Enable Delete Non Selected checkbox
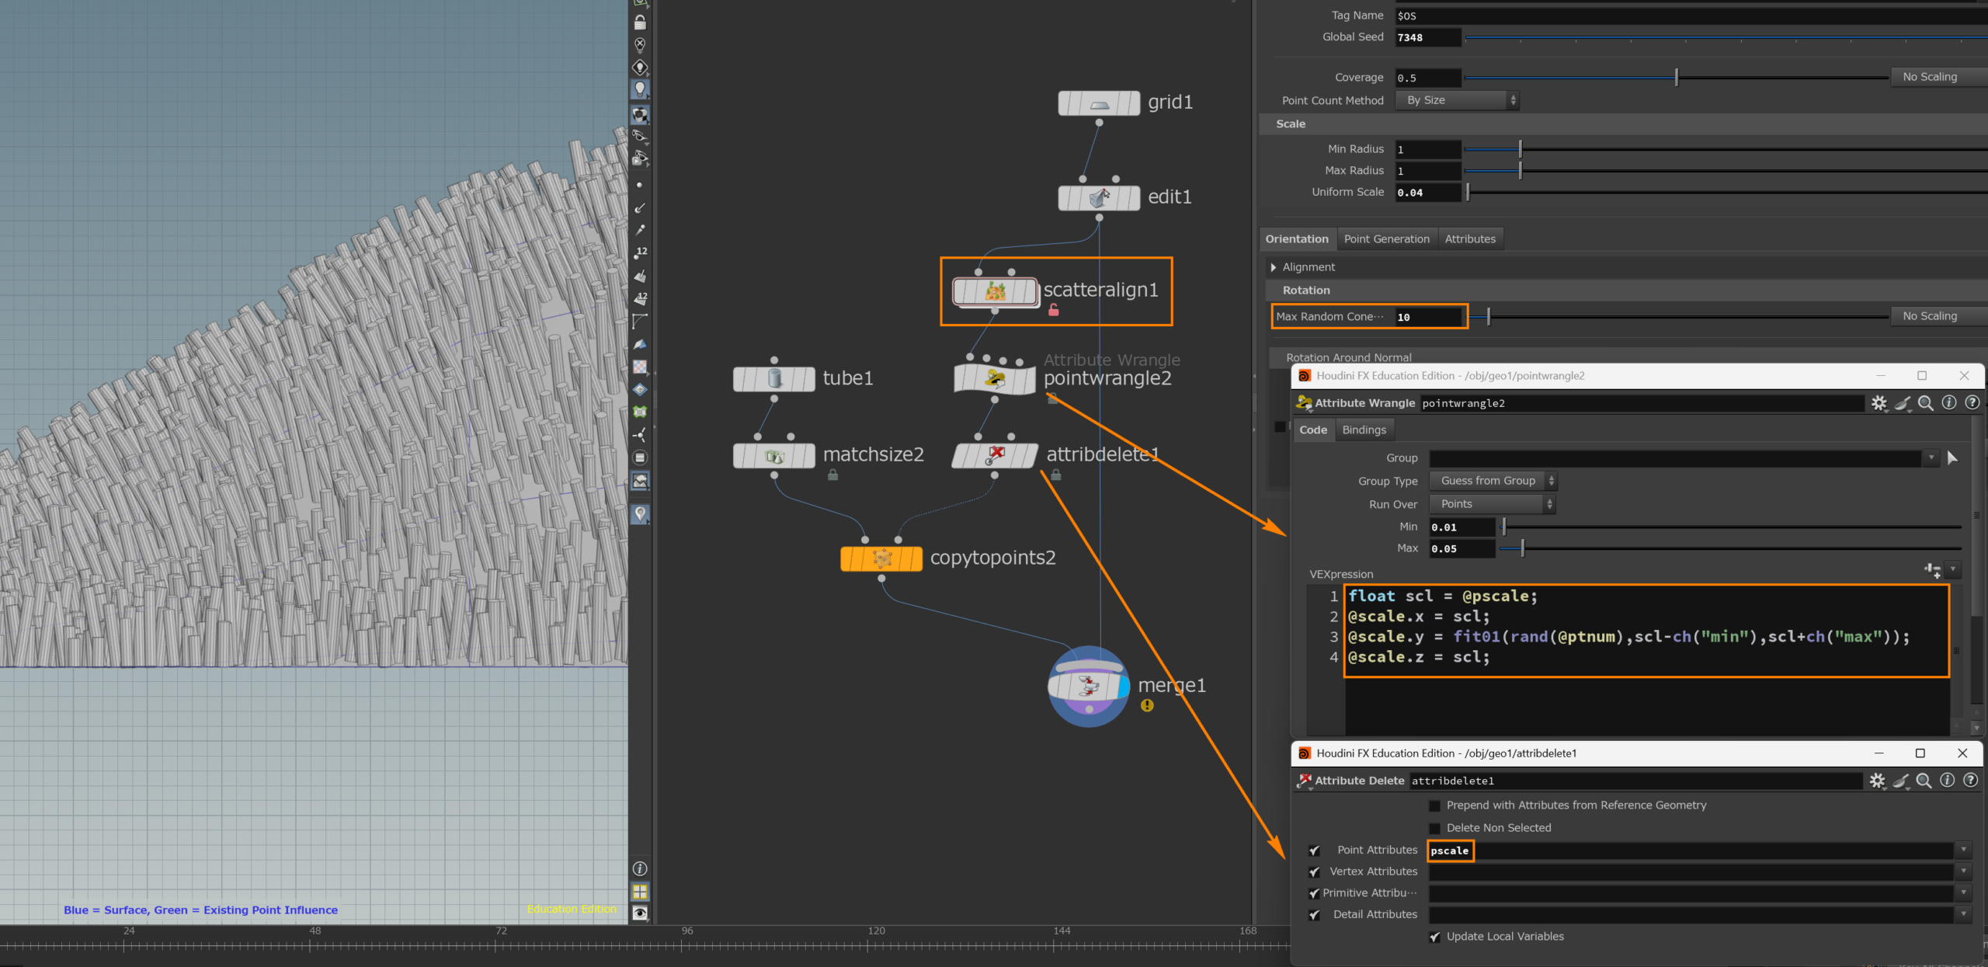 1434,828
